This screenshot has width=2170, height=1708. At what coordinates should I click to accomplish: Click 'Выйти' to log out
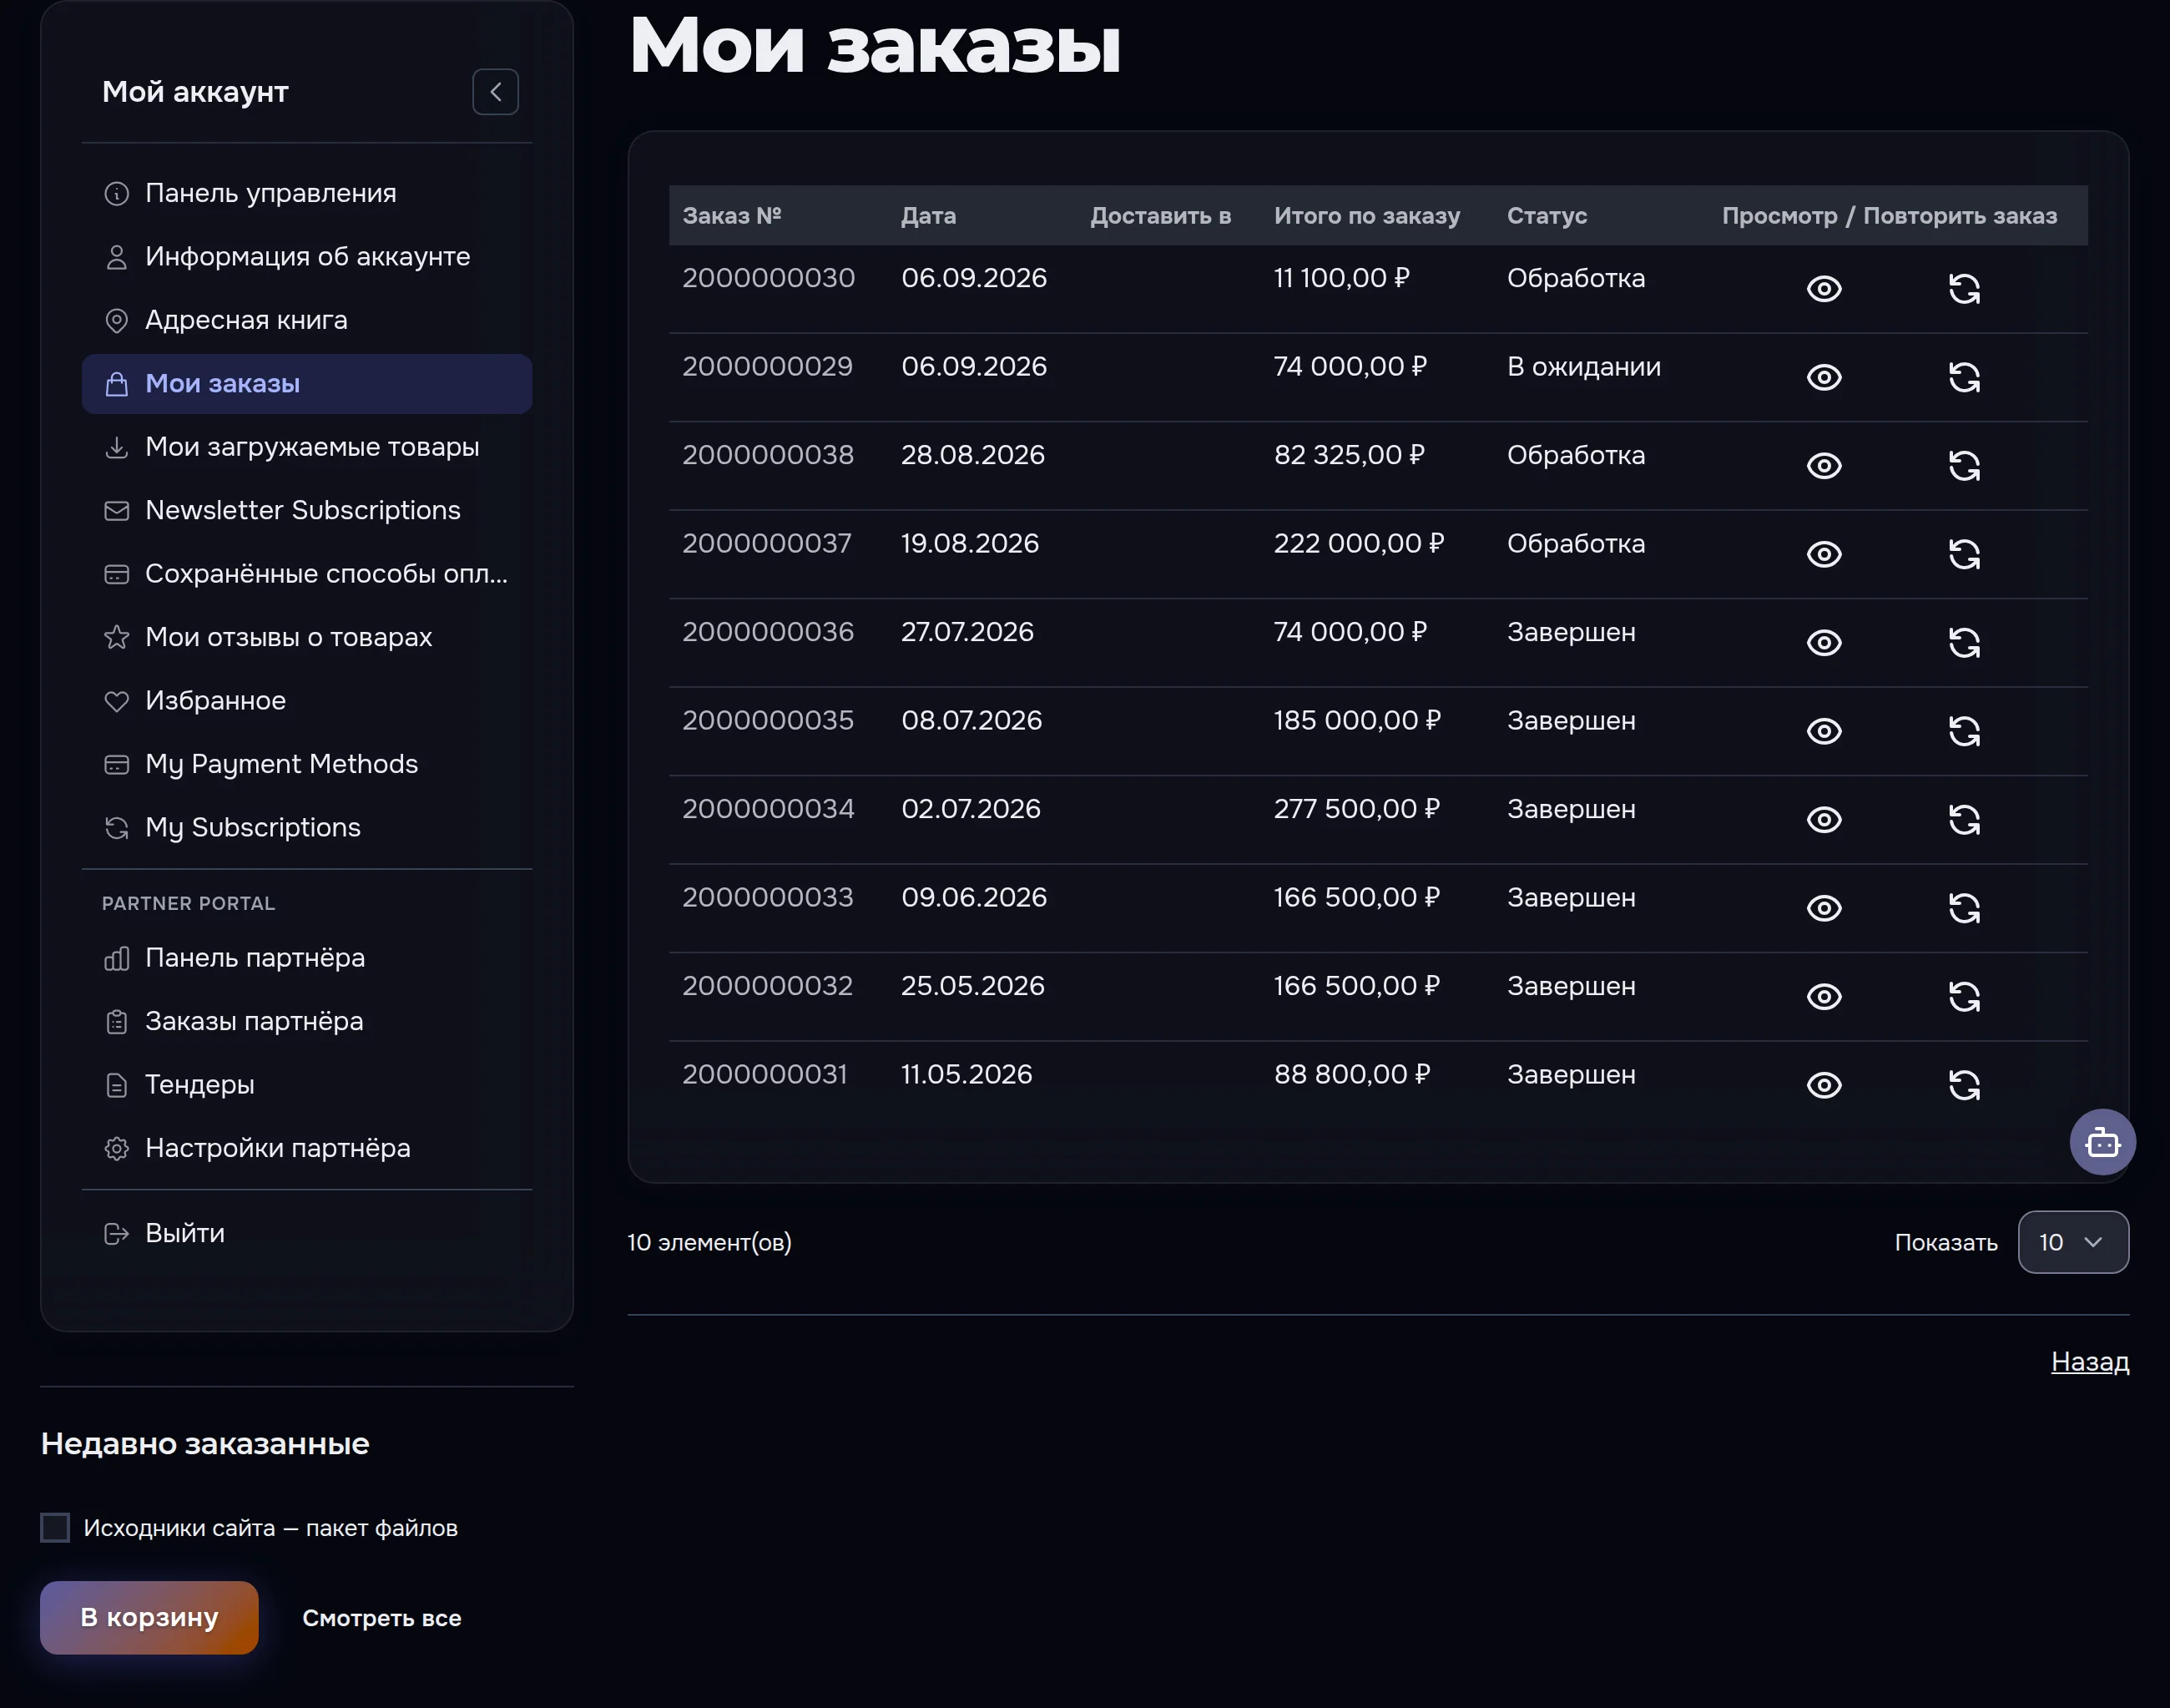point(307,1233)
